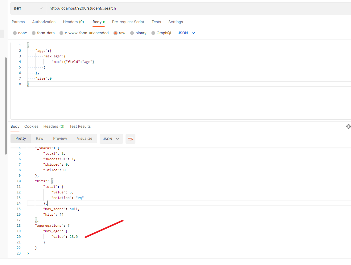The image size is (351, 265).
Task: Click the "max_score": null response line
Action: pos(61,209)
